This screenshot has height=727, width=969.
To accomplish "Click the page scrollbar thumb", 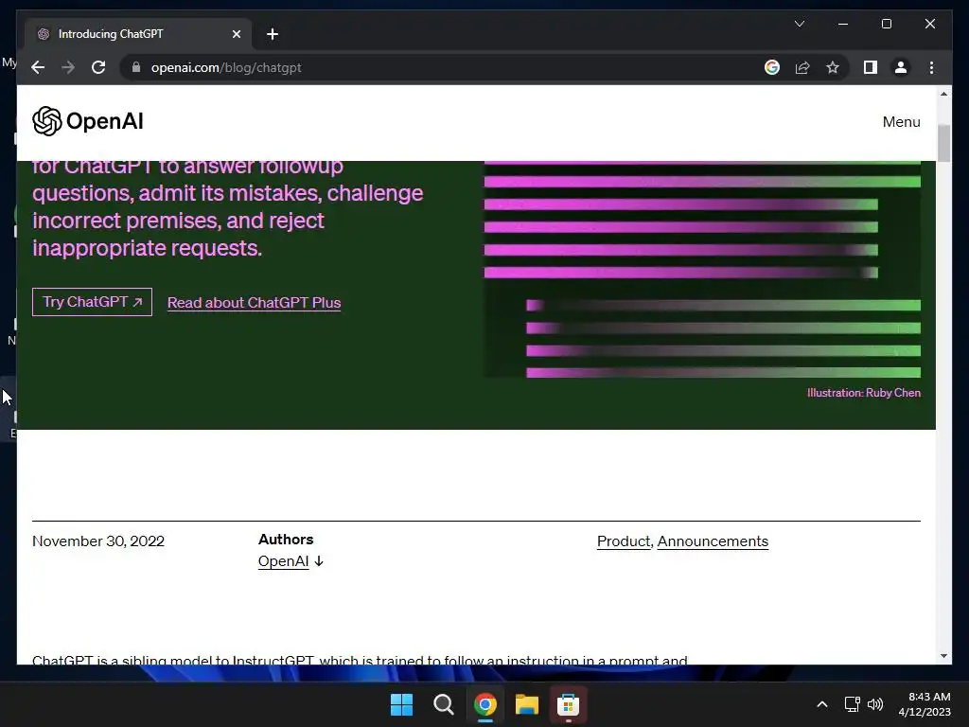I will pos(943,143).
